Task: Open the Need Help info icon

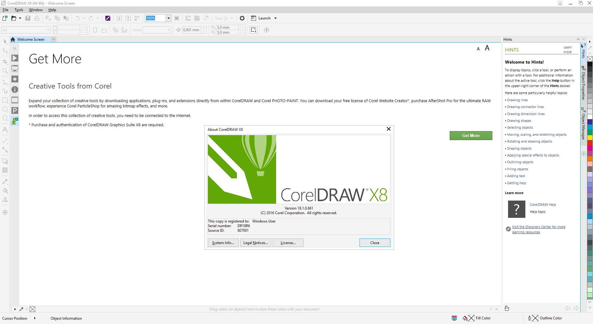Action: coord(15,89)
